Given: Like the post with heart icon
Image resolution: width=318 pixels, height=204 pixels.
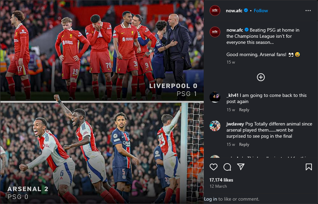Looking at the screenshot, I should pyautogui.click(x=213, y=167).
